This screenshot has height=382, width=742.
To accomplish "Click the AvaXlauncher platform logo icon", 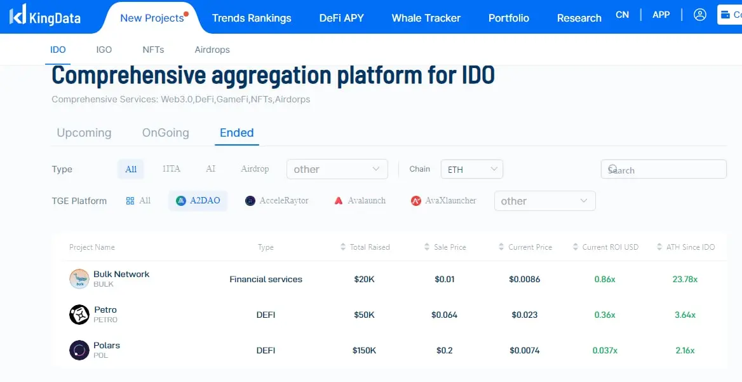I will coord(416,201).
